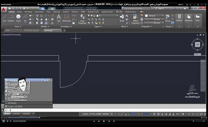The image size is (208, 127).
Task: Toggle Polar tracking in status bar
Action: (x=133, y=114)
